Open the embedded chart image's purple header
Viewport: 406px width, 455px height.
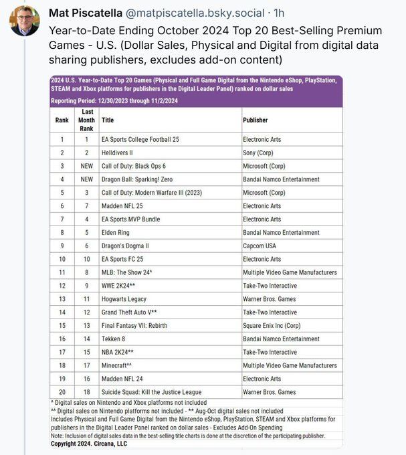[196, 91]
